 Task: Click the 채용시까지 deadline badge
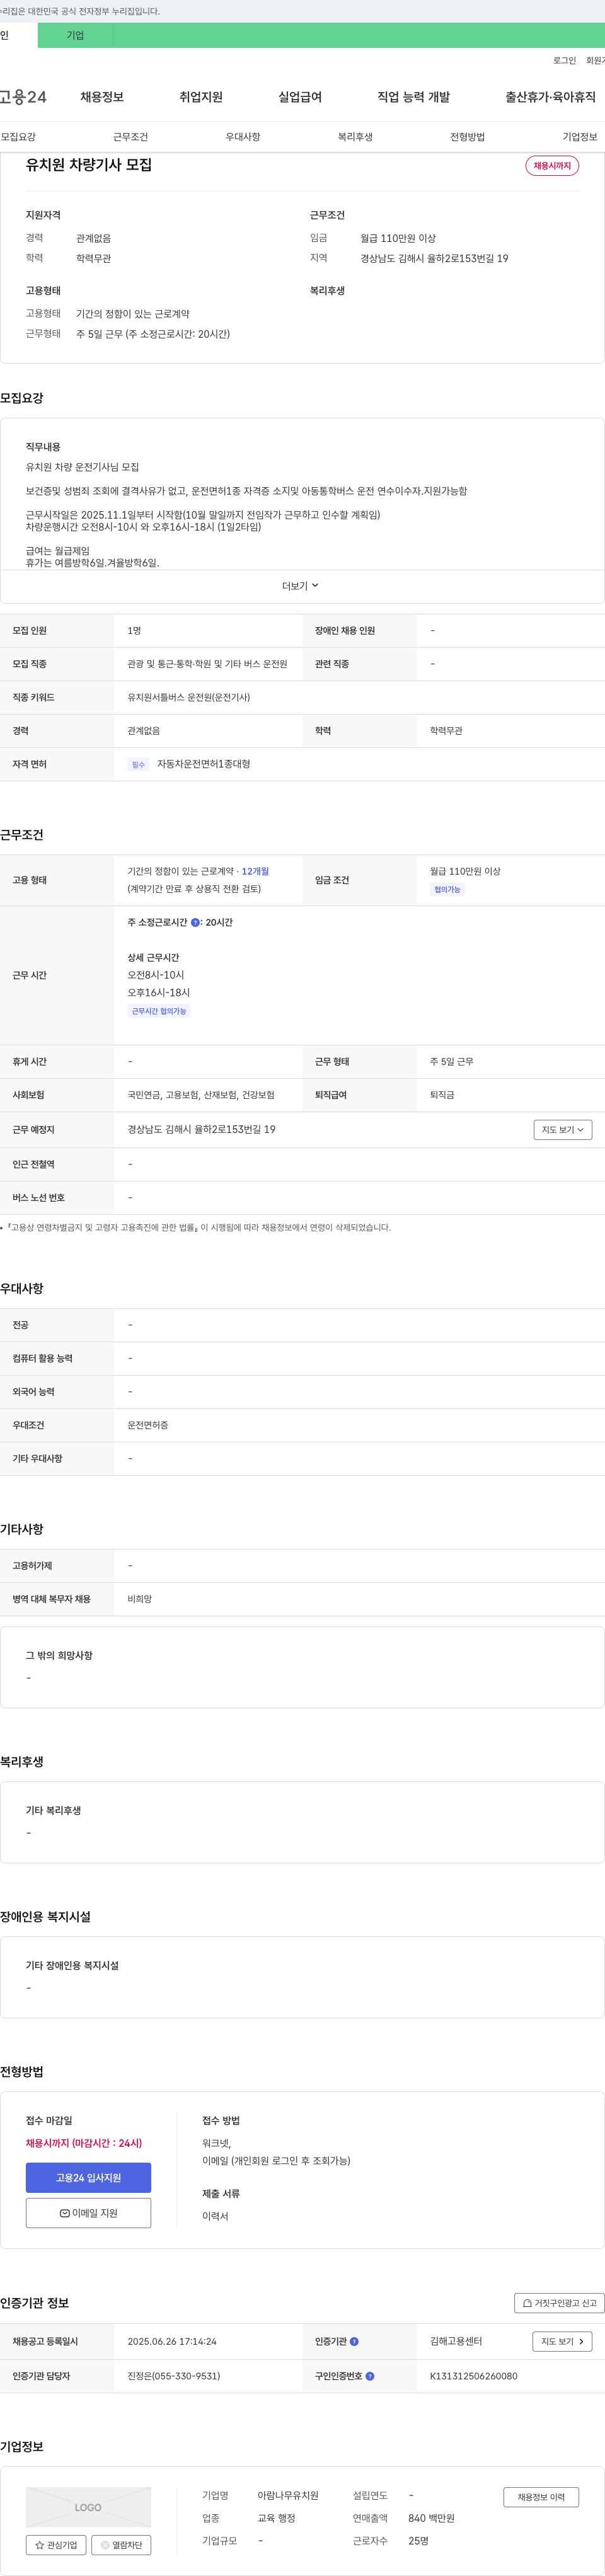tap(552, 166)
